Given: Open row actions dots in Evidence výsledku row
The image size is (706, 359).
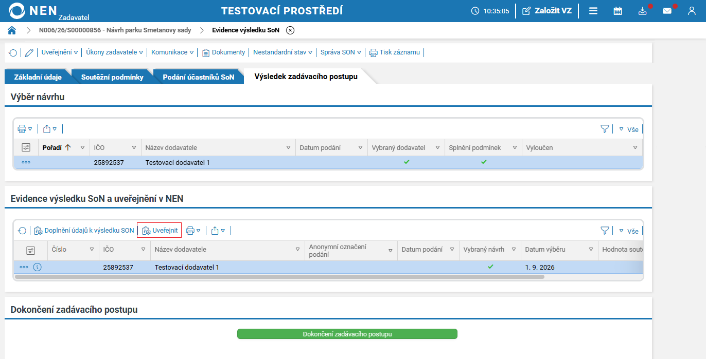Looking at the screenshot, I should [x=24, y=267].
